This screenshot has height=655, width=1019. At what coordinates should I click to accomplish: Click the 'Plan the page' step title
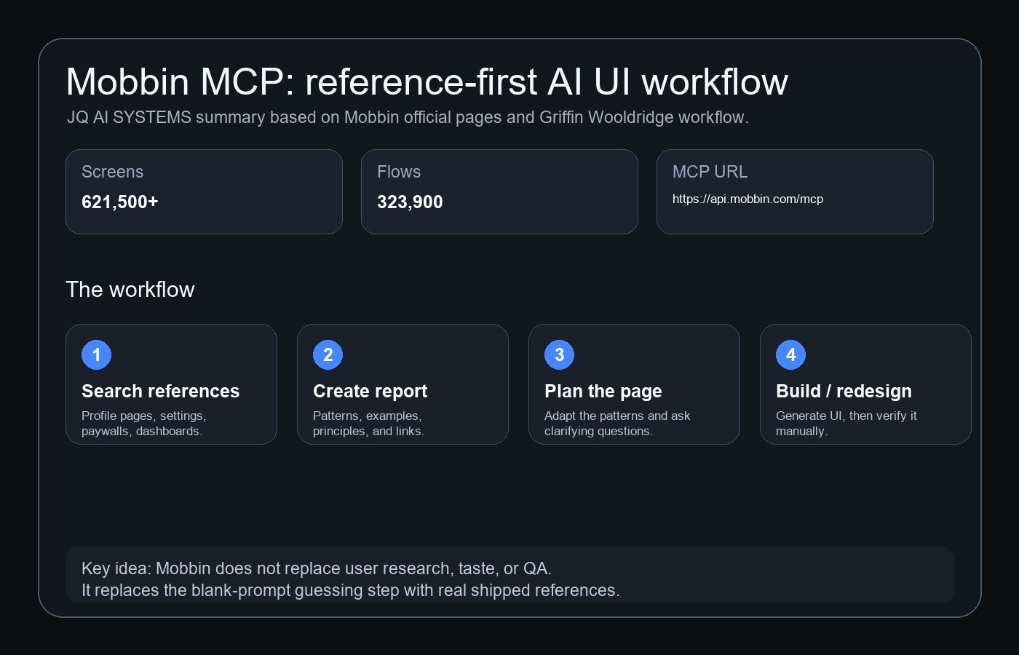(x=603, y=392)
